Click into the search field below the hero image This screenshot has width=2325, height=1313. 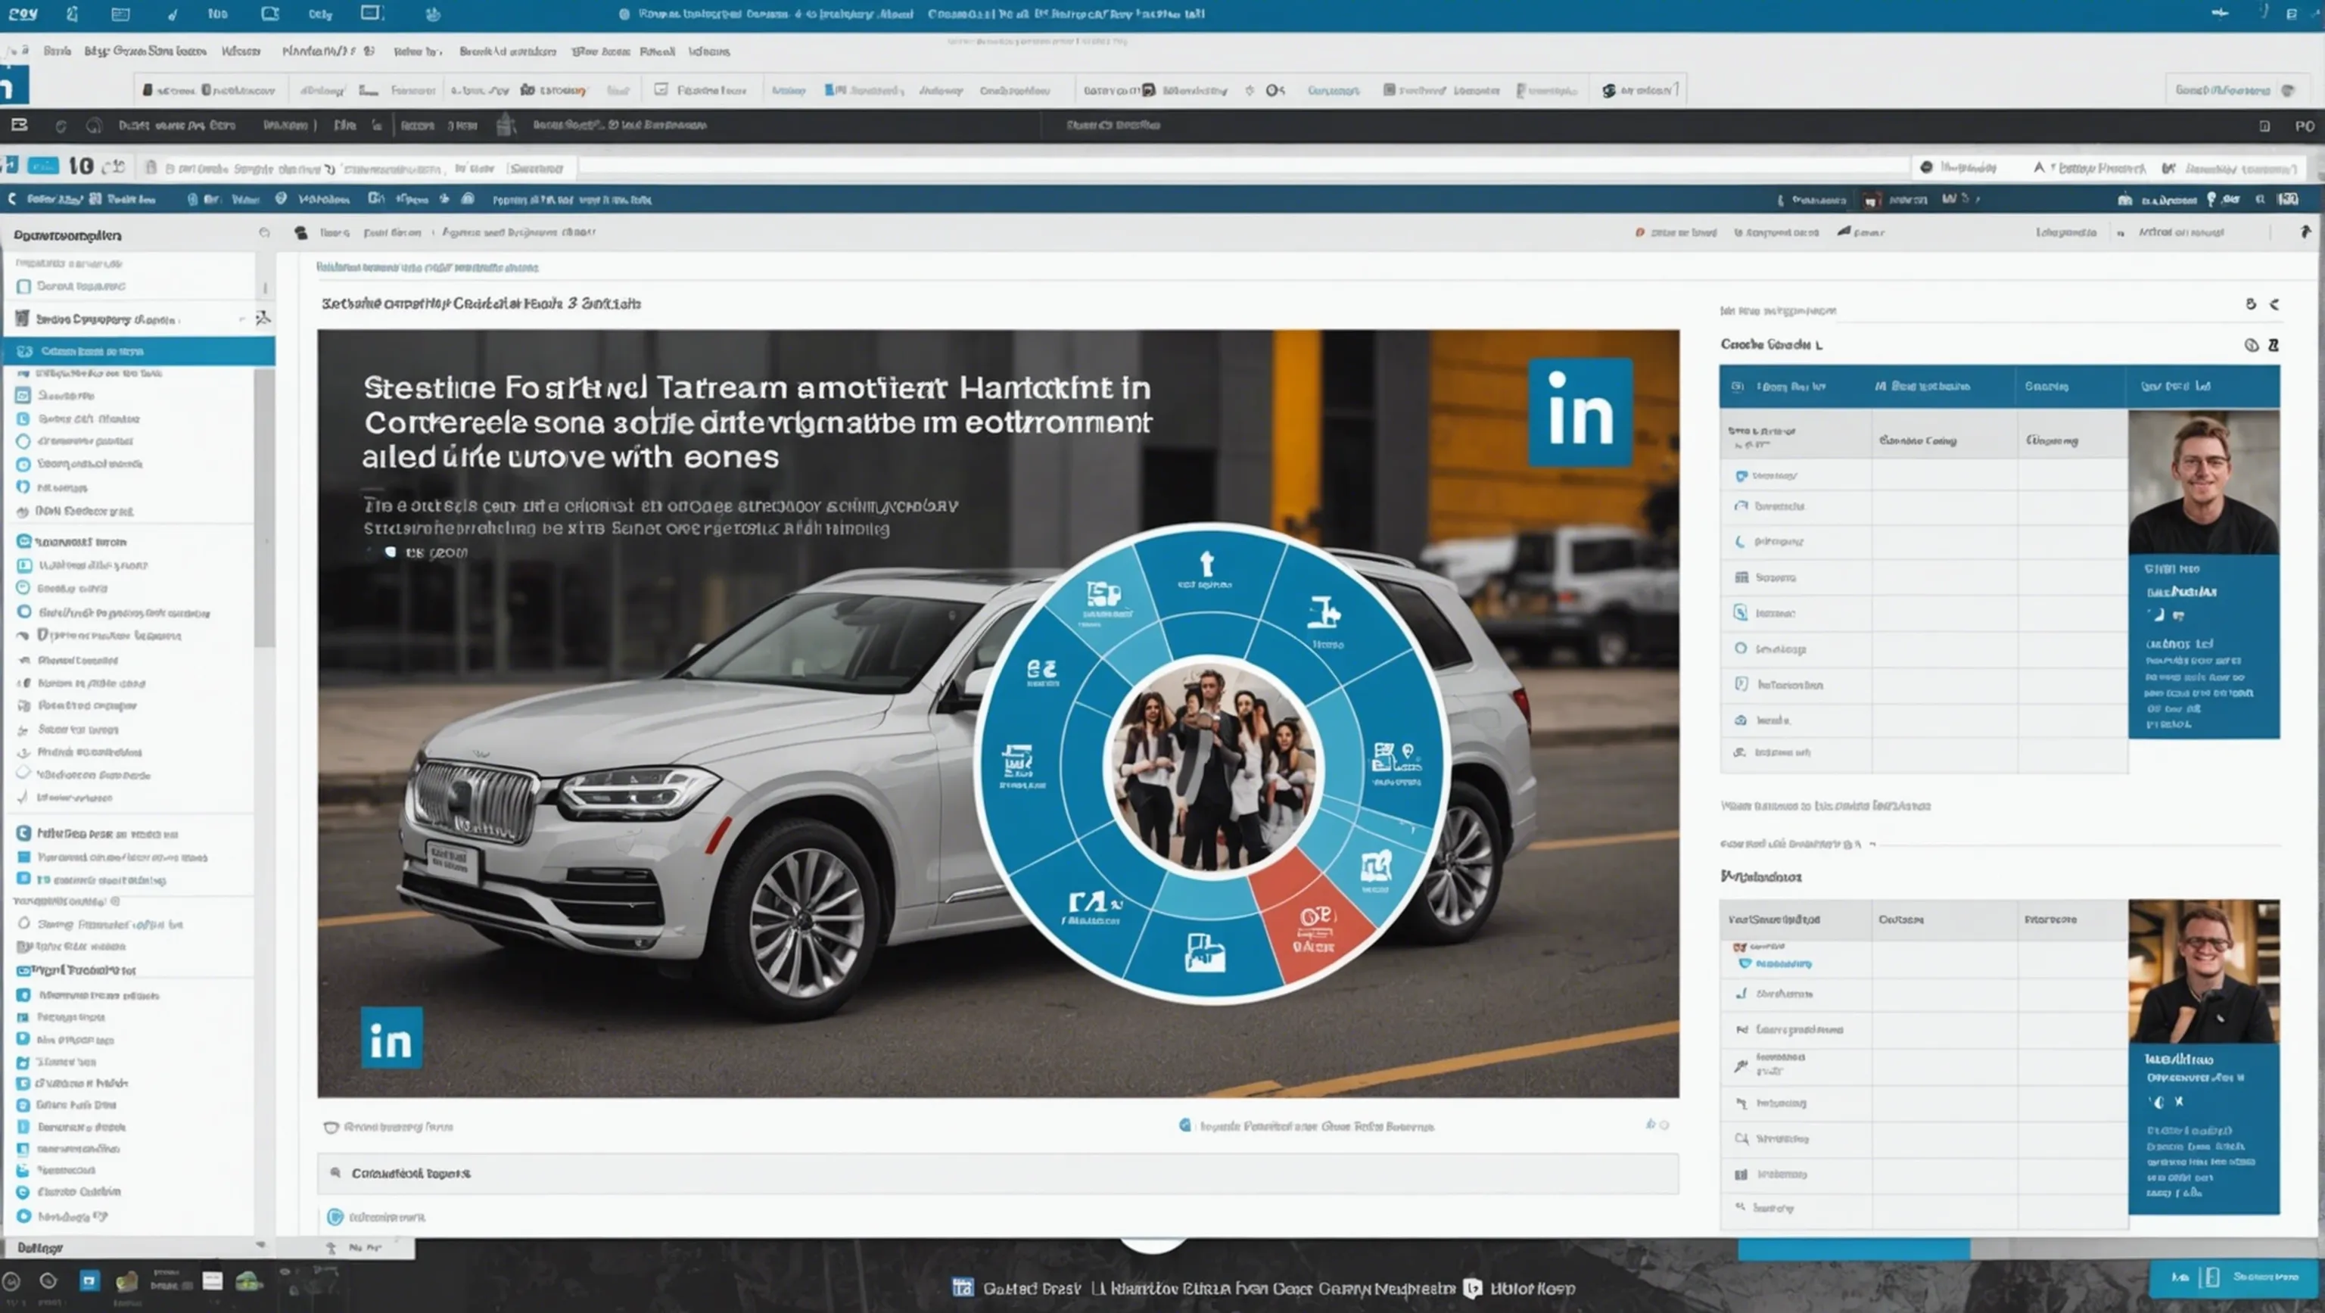998,1173
